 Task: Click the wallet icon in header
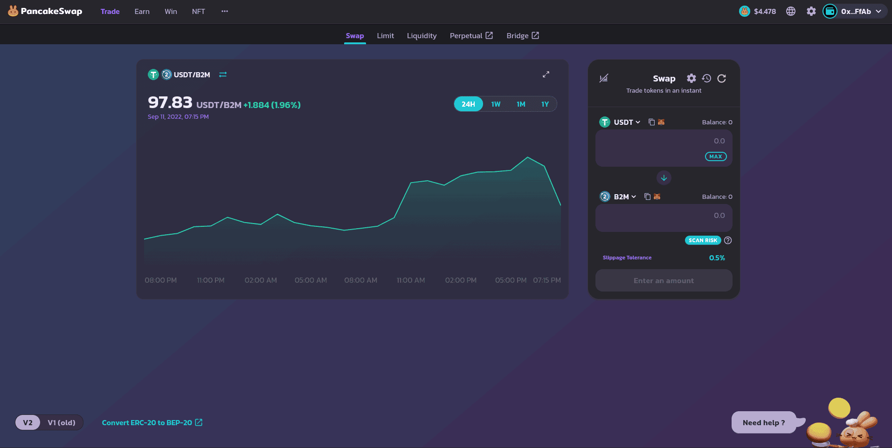830,11
